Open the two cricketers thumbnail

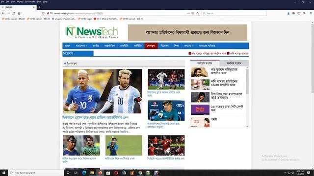tap(81, 146)
